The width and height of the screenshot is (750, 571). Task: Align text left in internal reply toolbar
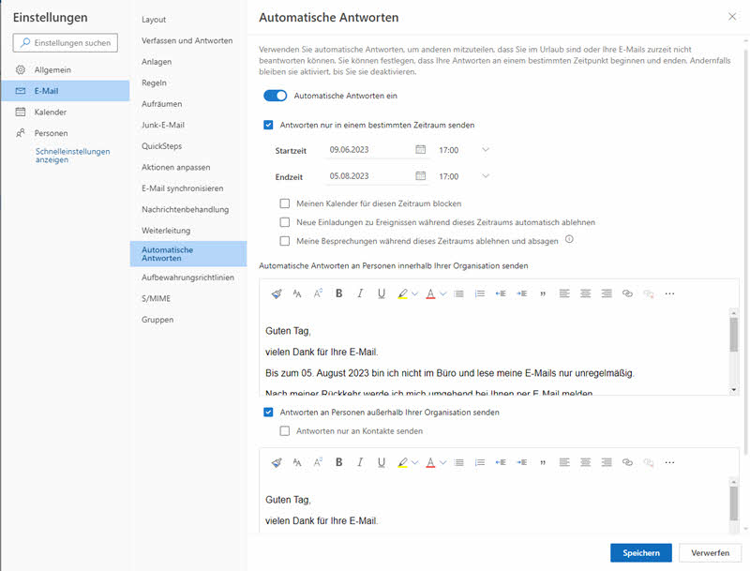coord(564,293)
